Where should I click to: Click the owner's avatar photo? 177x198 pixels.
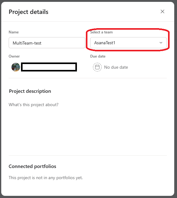[x=16, y=67]
